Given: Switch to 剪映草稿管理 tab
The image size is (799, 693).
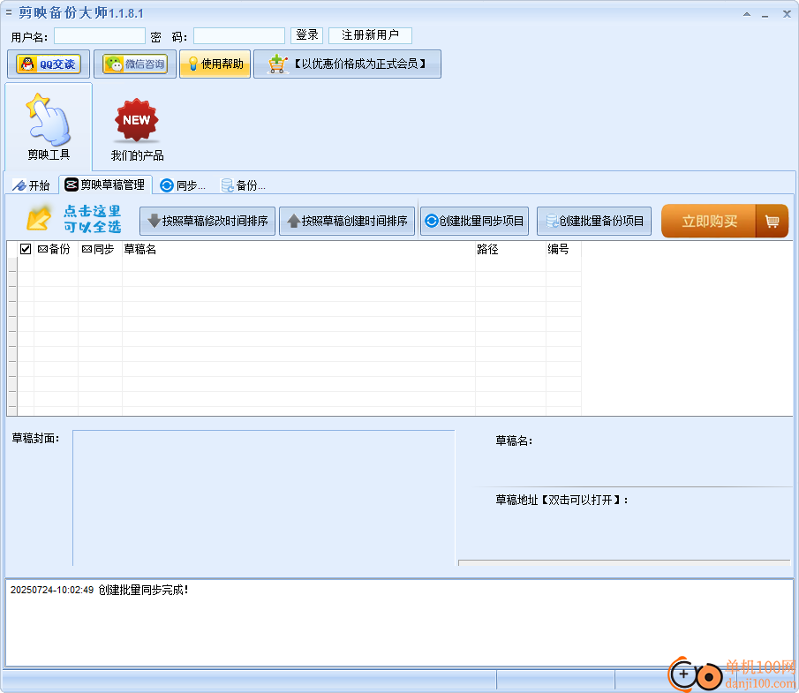Looking at the screenshot, I should pos(105,185).
